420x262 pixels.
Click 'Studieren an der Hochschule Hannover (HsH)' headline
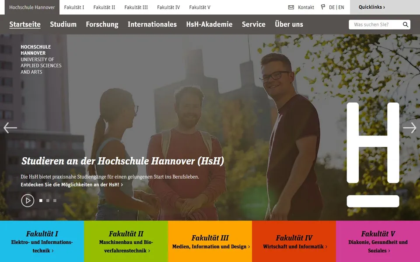click(x=122, y=161)
